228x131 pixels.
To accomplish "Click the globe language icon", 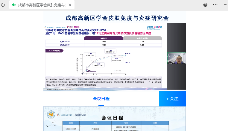I will pyautogui.click(x=205, y=5).
